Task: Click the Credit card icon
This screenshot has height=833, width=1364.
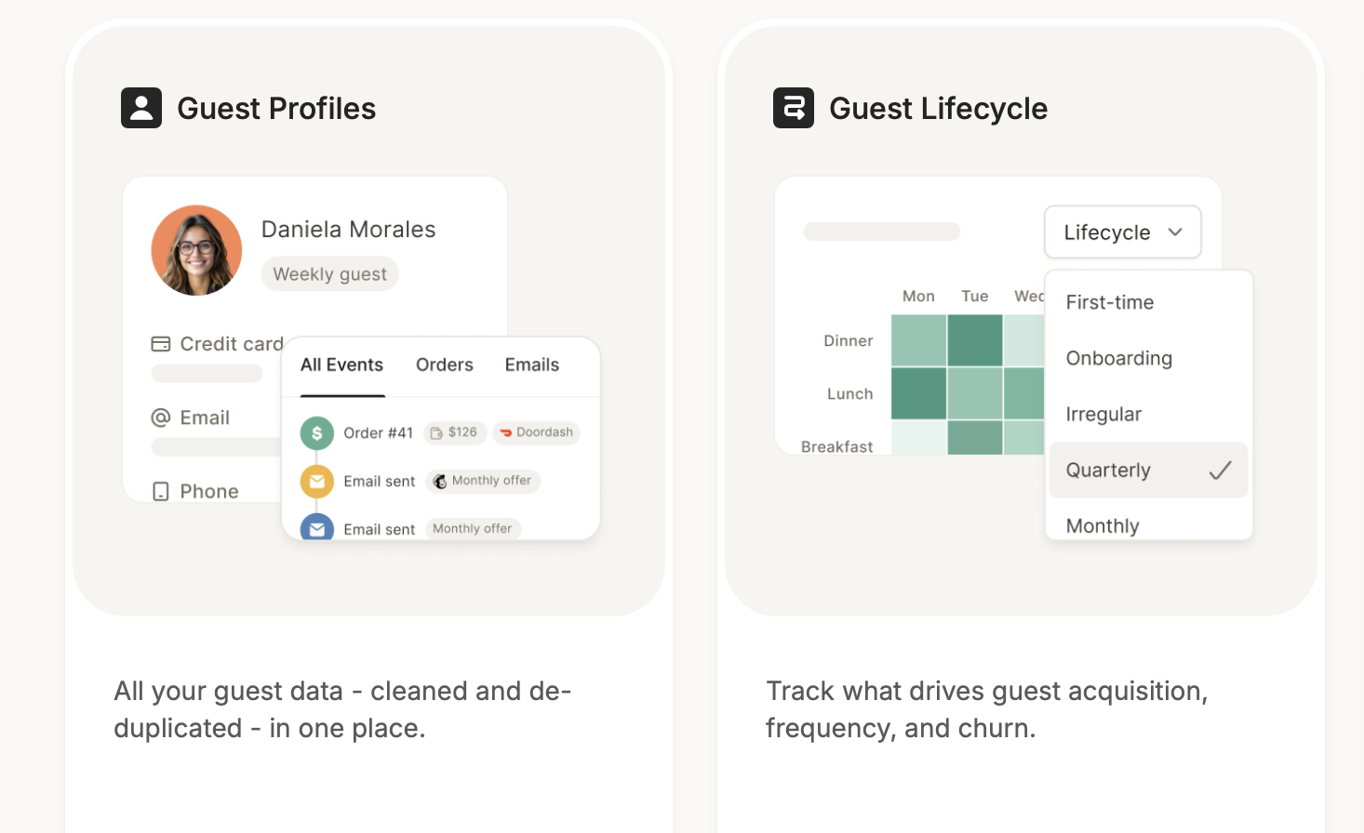Action: coord(161,344)
